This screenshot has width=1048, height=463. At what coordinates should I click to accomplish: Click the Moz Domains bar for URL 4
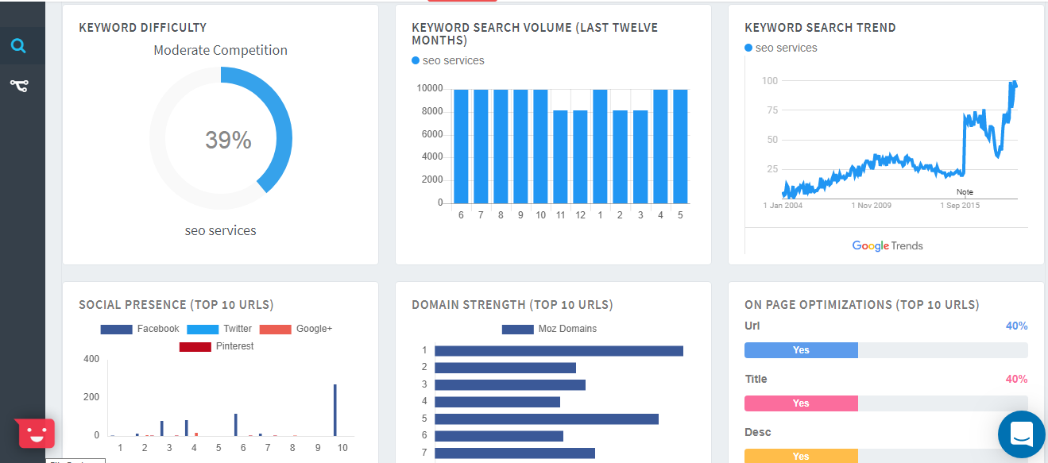[497, 402]
